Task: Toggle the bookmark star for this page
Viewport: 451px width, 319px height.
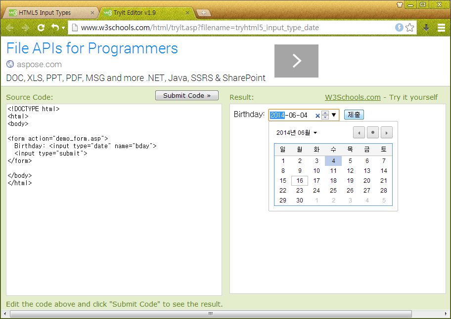Action: (x=409, y=28)
